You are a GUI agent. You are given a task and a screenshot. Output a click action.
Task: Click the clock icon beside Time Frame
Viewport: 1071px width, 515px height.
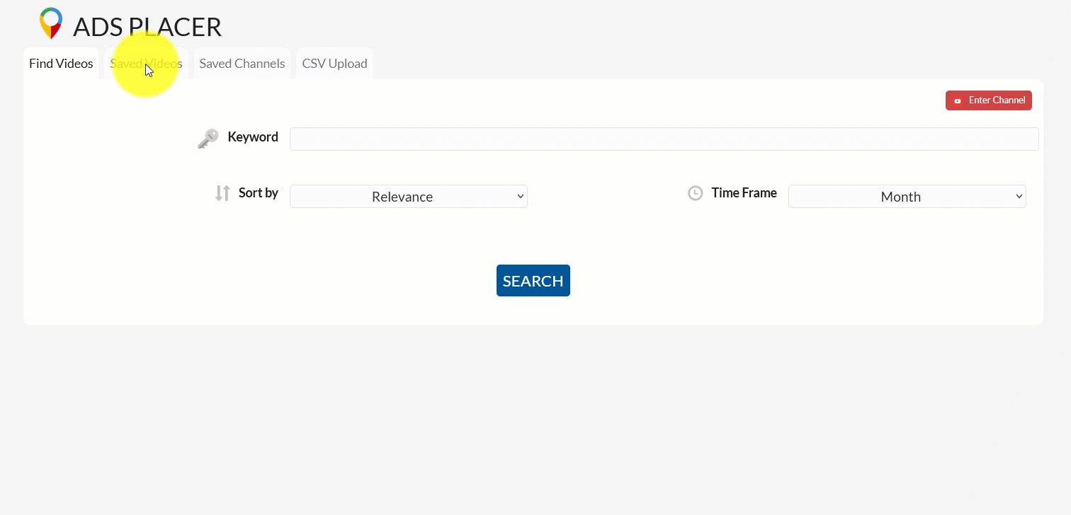click(x=696, y=193)
